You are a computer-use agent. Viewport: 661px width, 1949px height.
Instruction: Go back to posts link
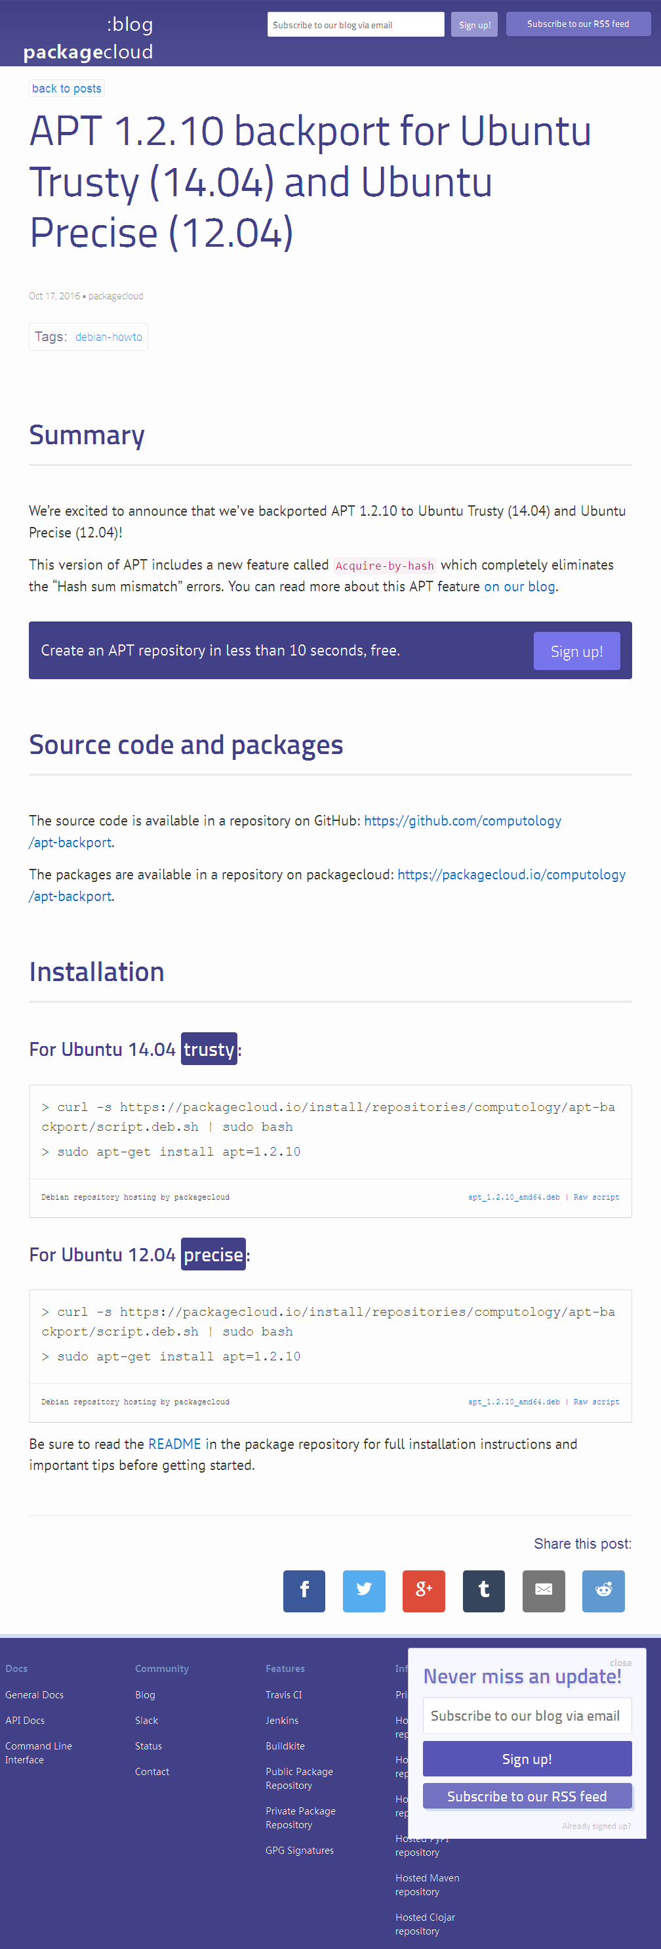[x=66, y=89]
